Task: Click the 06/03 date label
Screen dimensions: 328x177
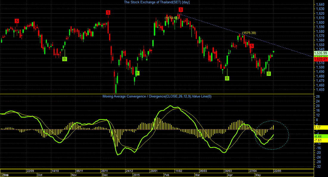Action: tap(203, 171)
